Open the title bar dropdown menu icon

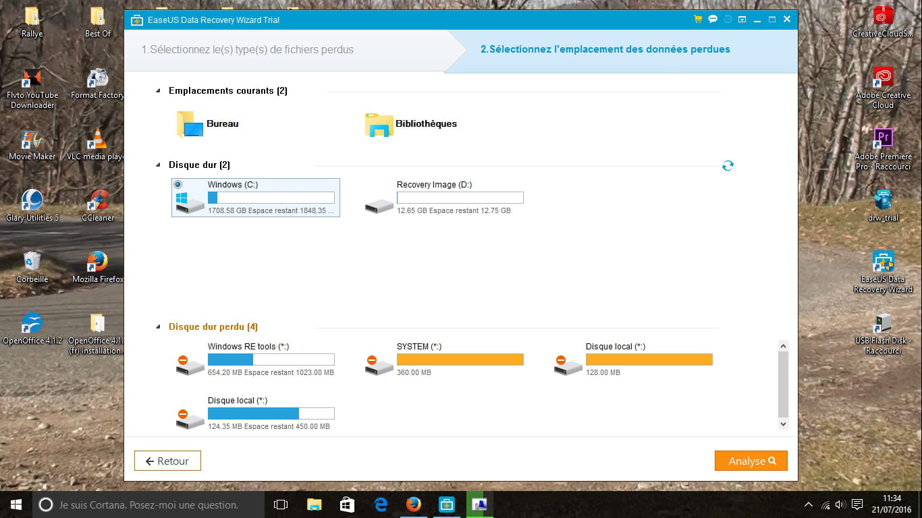click(x=742, y=20)
